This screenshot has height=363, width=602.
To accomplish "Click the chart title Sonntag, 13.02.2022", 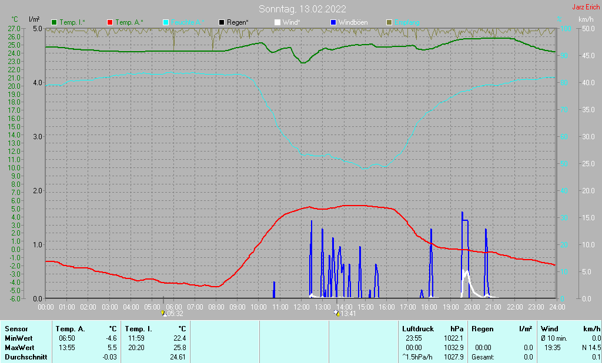I will [302, 9].
